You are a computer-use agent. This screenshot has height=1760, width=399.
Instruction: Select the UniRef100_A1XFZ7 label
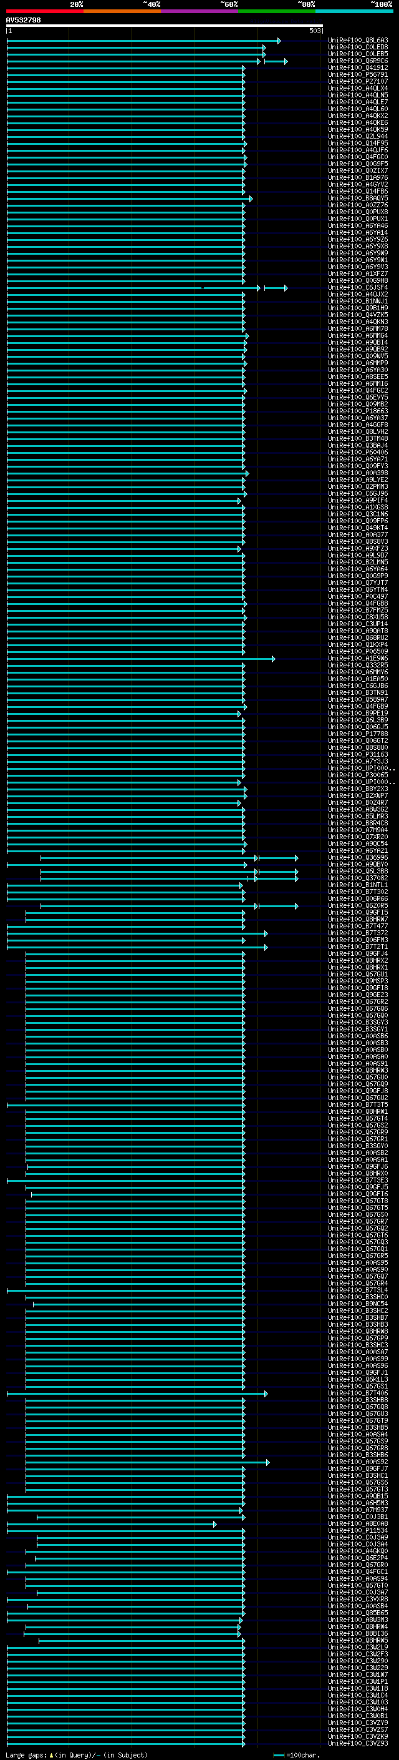(x=358, y=274)
